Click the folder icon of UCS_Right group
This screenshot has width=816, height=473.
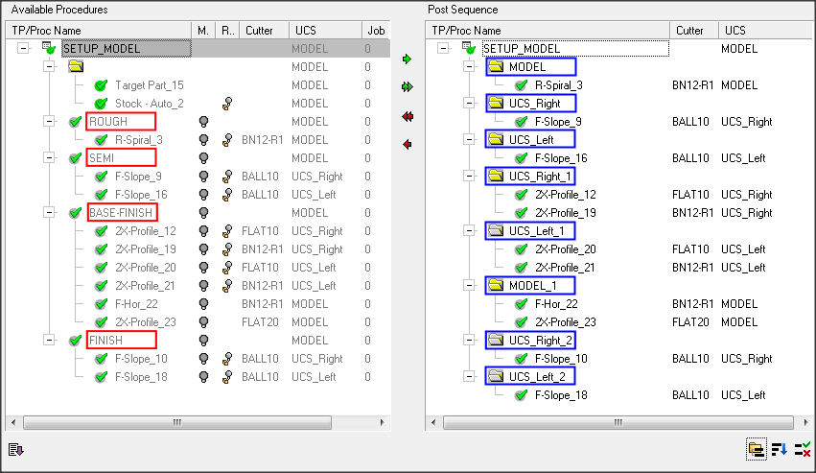tap(496, 104)
